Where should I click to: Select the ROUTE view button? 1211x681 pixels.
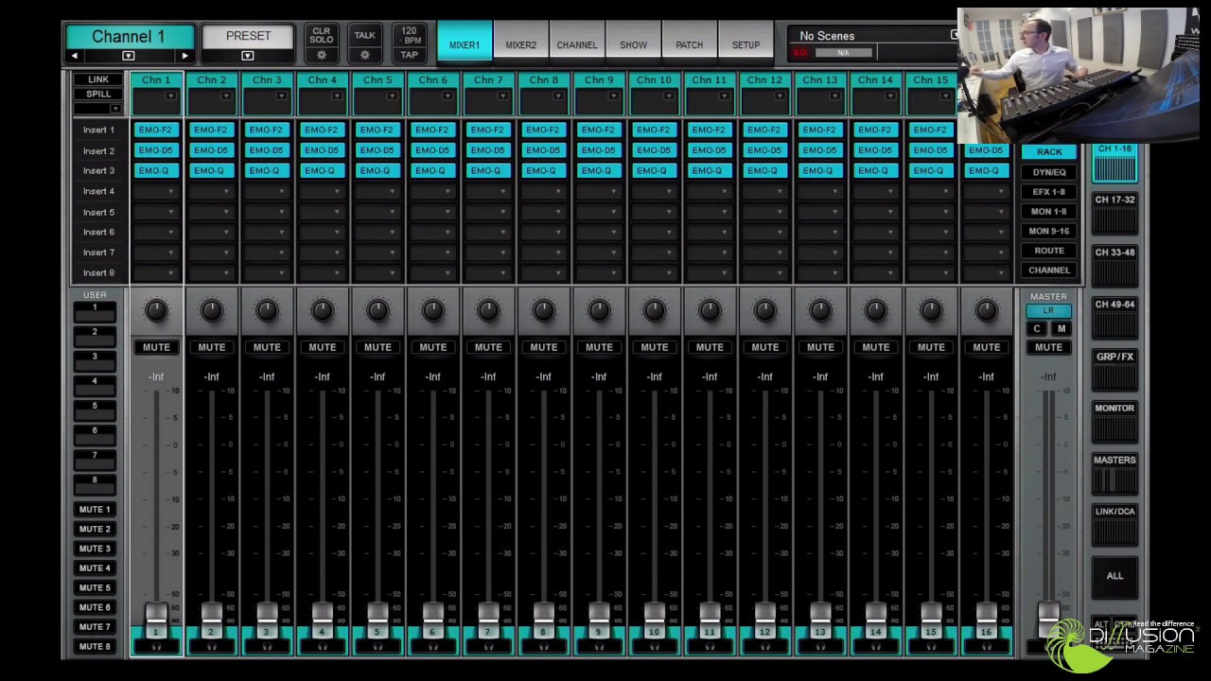tap(1049, 251)
